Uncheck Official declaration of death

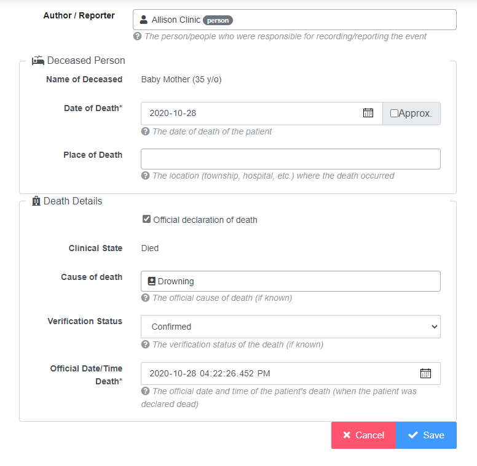[x=147, y=219]
